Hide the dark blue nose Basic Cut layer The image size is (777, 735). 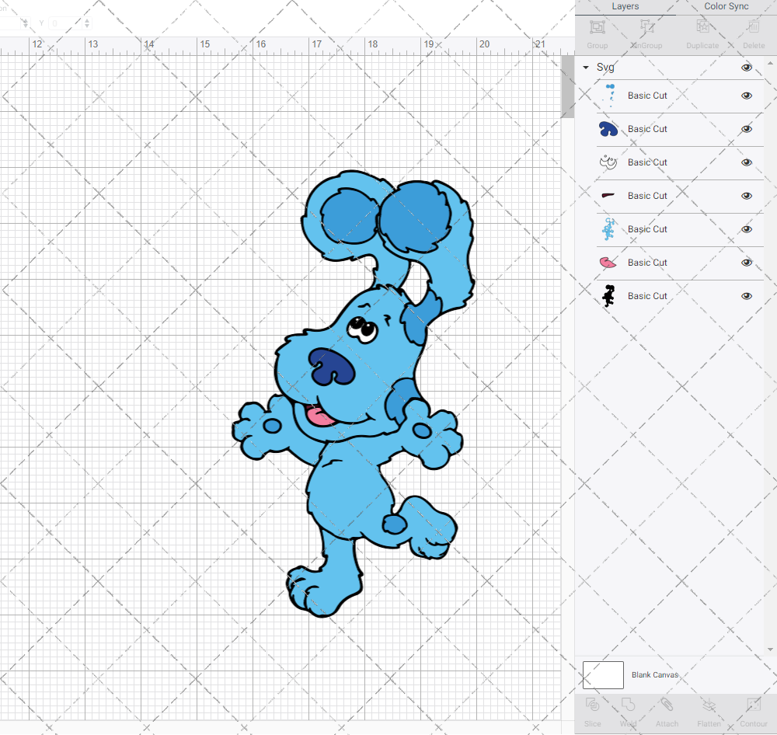click(x=747, y=129)
